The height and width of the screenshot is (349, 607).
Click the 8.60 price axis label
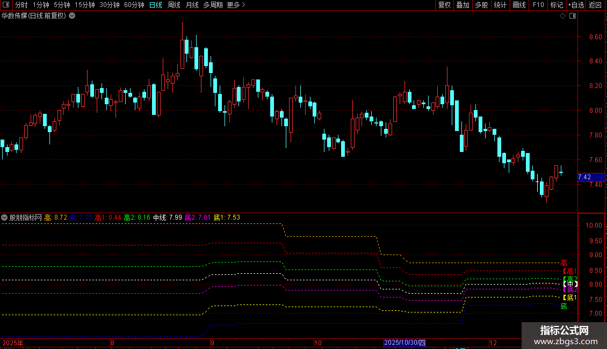point(595,37)
